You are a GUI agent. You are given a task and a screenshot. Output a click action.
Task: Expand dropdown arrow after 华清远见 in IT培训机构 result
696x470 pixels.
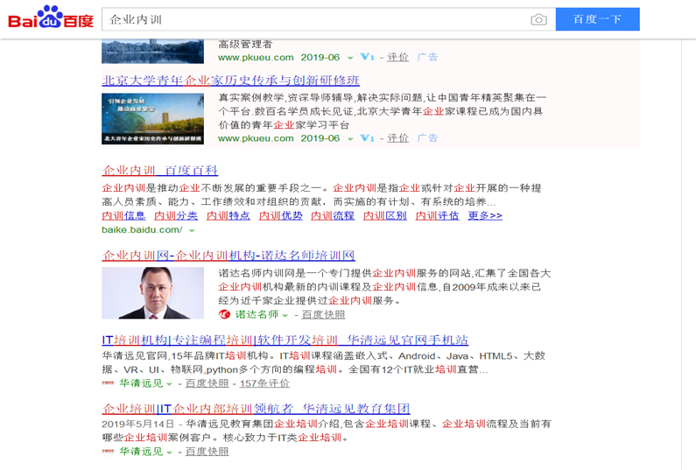point(169,384)
